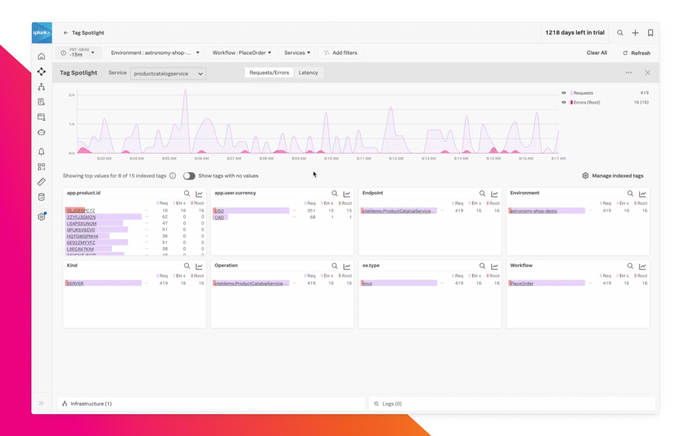Click the chart icon on Endpoint panel

tap(495, 193)
